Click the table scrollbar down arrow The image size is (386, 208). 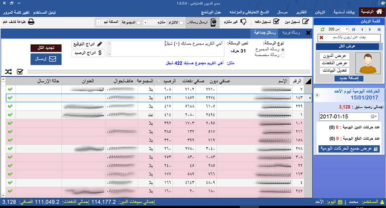(3, 196)
